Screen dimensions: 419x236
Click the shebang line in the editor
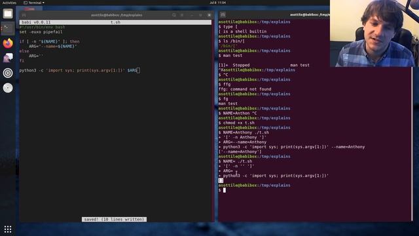point(42,27)
